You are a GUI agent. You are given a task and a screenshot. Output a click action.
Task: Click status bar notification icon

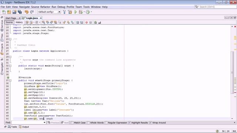(217, 131)
